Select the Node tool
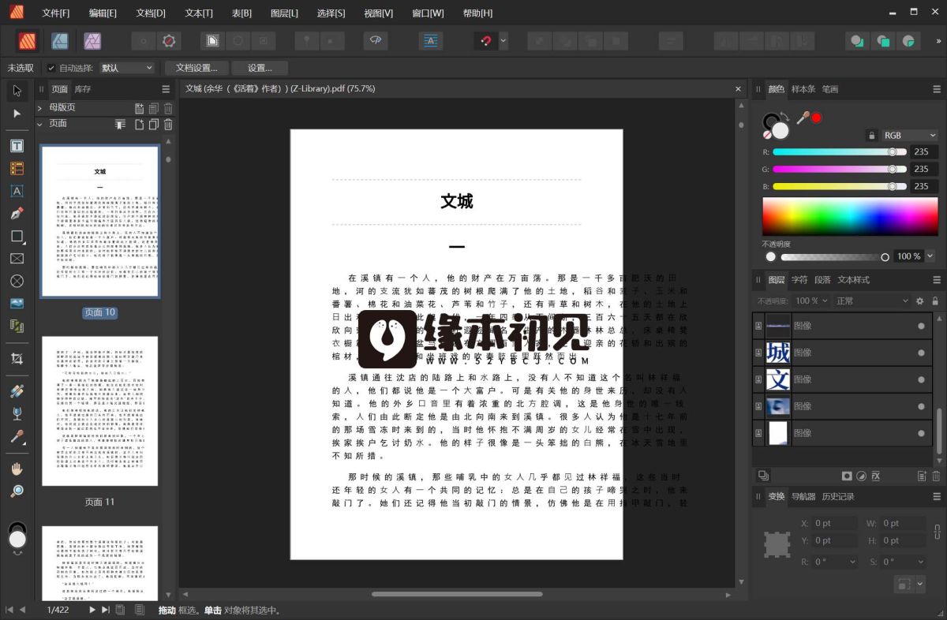The height and width of the screenshot is (620, 947). click(17, 114)
